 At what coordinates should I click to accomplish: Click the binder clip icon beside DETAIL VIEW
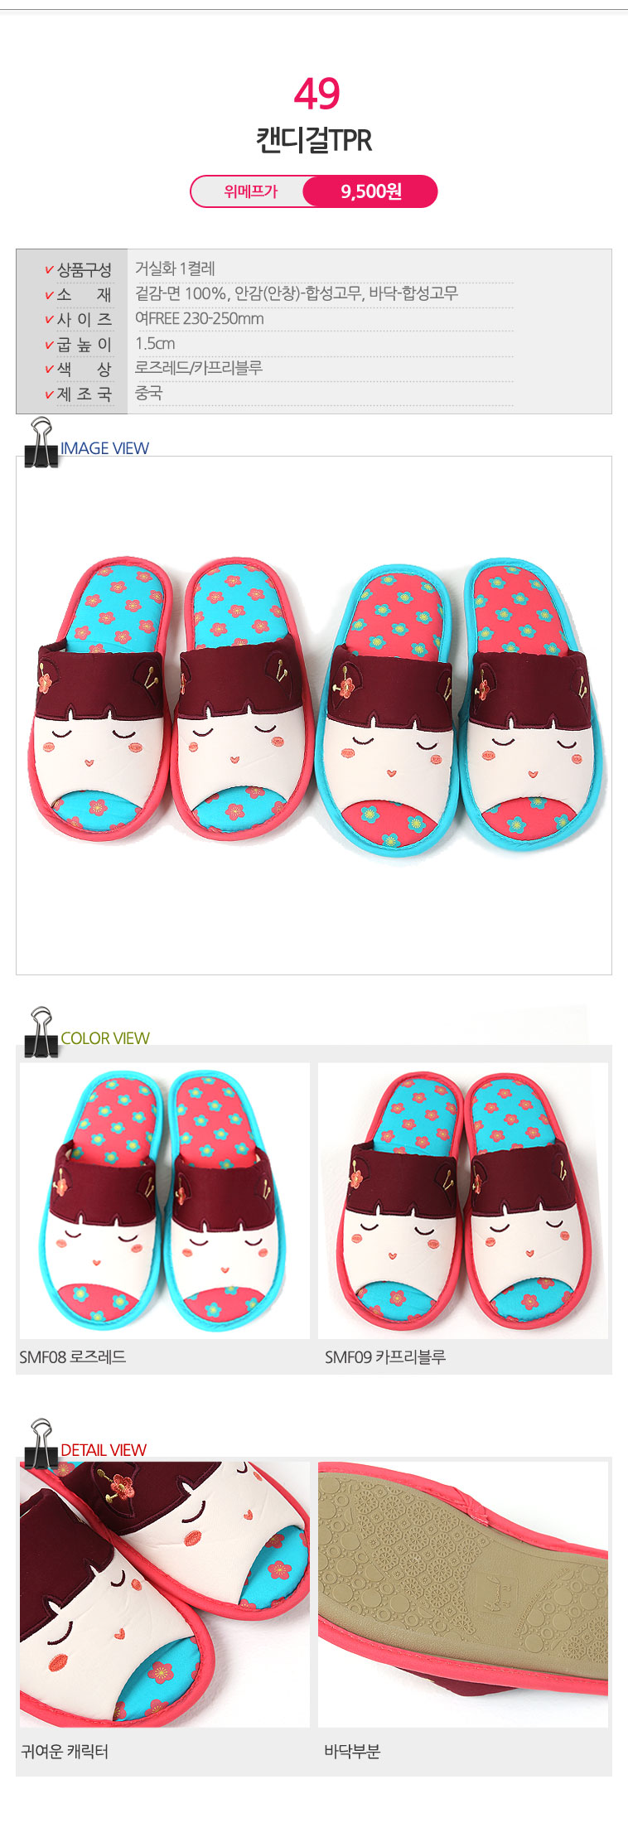coord(41,1444)
